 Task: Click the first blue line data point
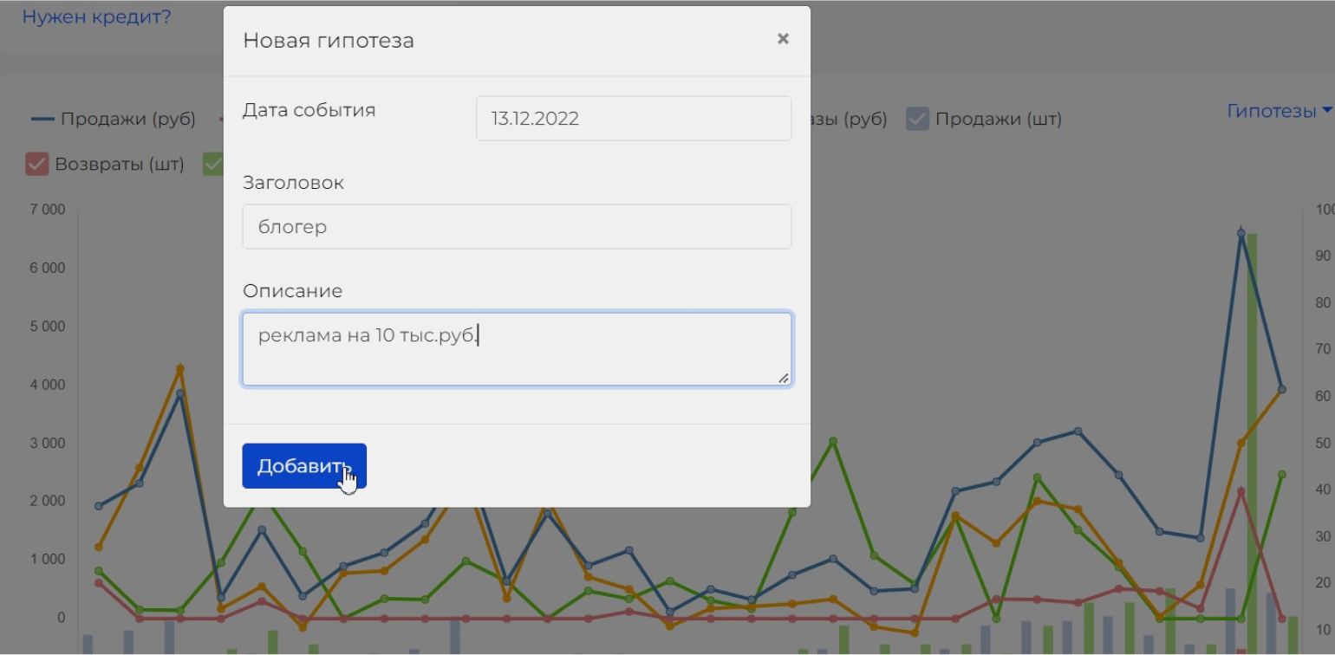pos(99,506)
